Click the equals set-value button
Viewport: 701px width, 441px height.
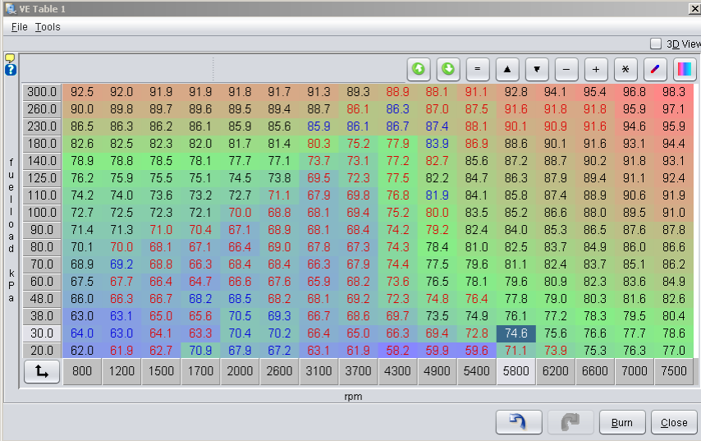click(x=478, y=69)
